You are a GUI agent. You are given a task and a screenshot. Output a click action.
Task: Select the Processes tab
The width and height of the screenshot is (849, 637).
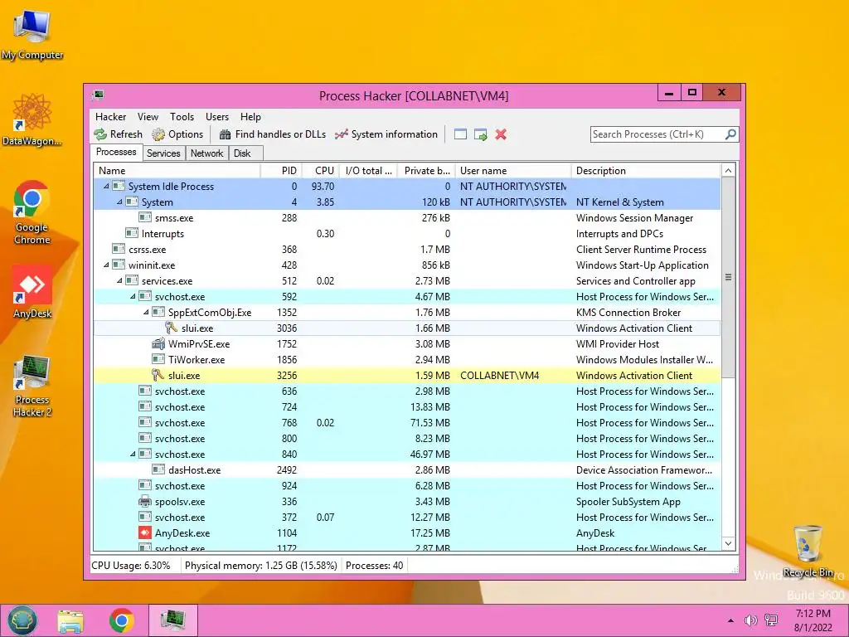pyautogui.click(x=116, y=153)
